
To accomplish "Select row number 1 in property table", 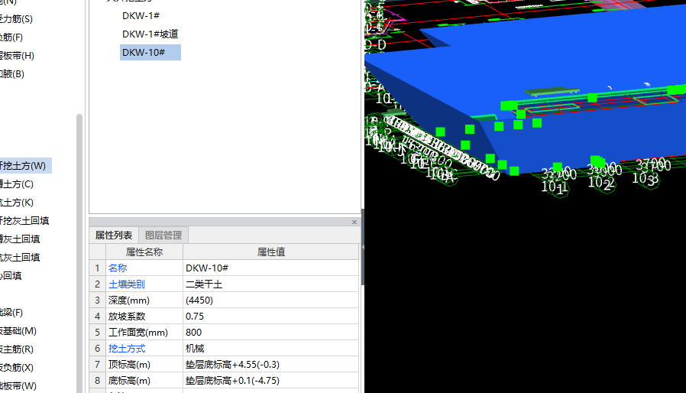I will 97,268.
